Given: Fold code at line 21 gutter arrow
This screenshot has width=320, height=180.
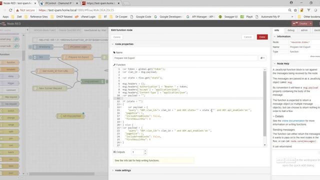Looking at the screenshot, I should 121,128.
